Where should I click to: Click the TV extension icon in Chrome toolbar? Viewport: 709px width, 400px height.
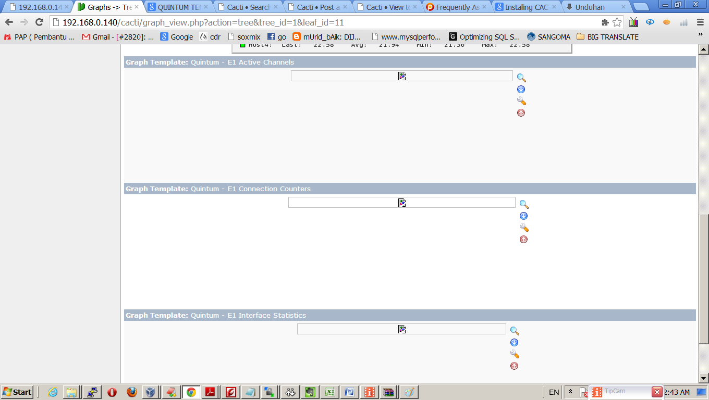click(633, 22)
